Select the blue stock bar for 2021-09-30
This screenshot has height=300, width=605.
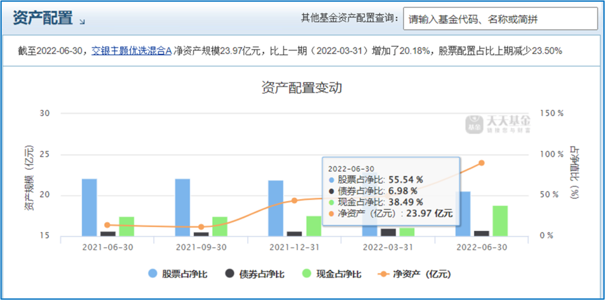[x=183, y=207]
